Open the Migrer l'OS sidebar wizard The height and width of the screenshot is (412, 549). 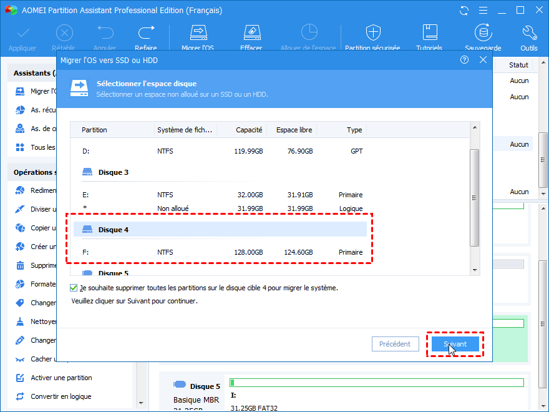(x=36, y=91)
